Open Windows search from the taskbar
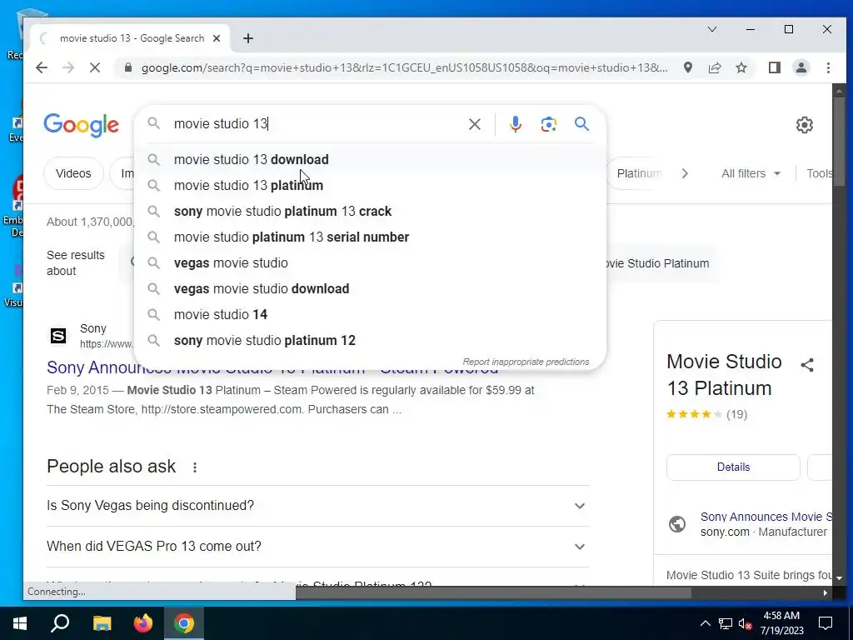 [60, 623]
